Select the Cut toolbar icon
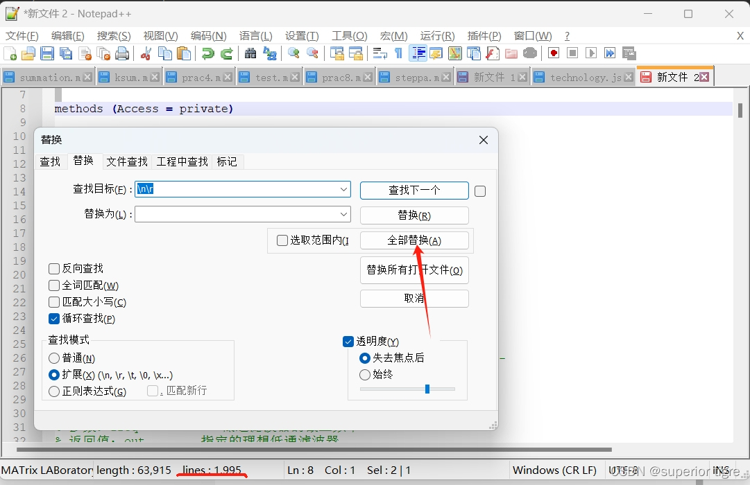Screen dimensions: 750x485 coord(146,53)
